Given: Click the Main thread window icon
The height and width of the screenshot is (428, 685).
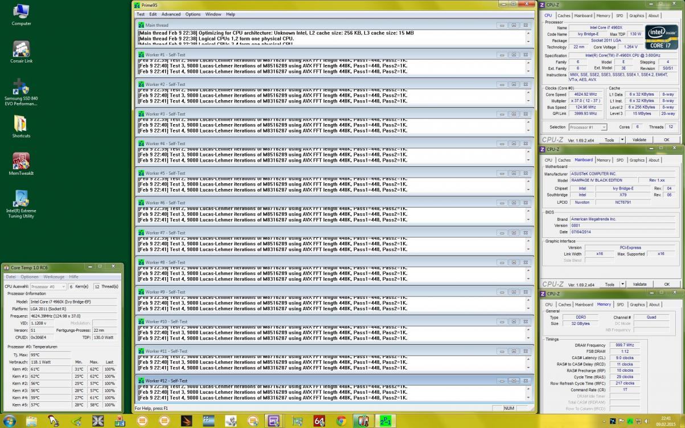Looking at the screenshot, I should (141, 25).
